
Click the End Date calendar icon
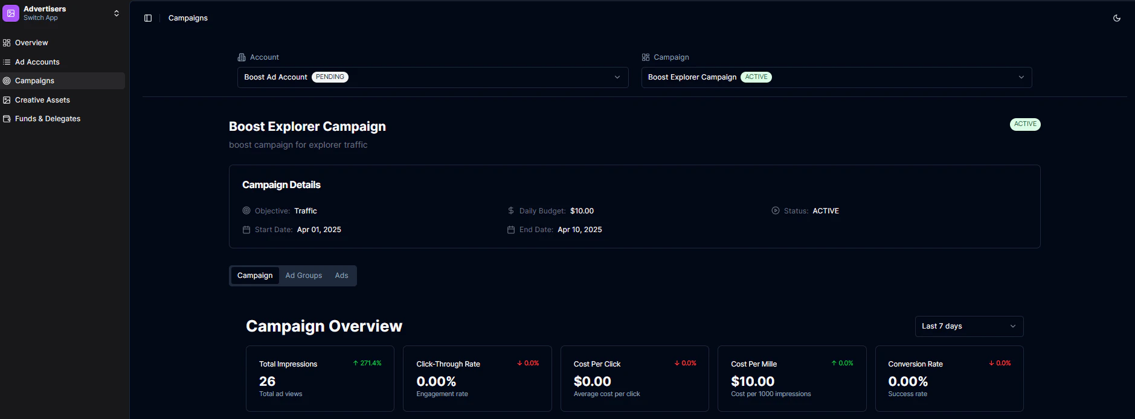(511, 230)
